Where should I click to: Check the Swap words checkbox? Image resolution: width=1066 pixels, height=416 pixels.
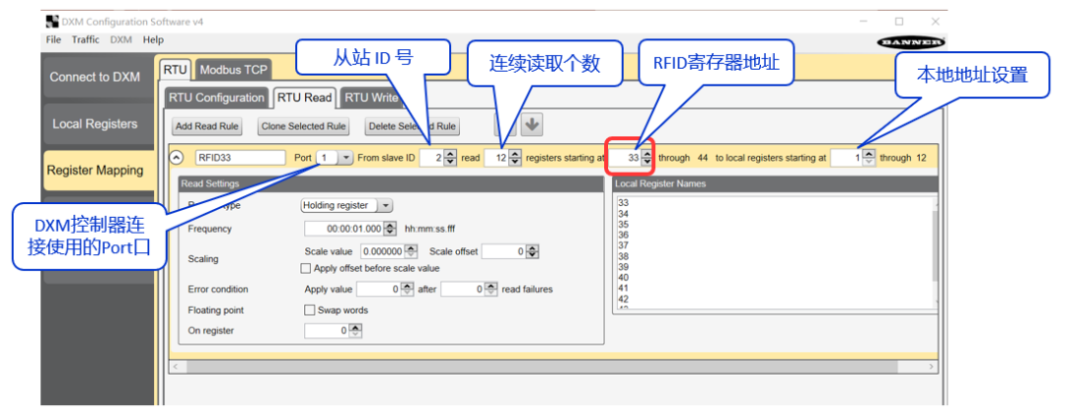pyautogui.click(x=310, y=310)
